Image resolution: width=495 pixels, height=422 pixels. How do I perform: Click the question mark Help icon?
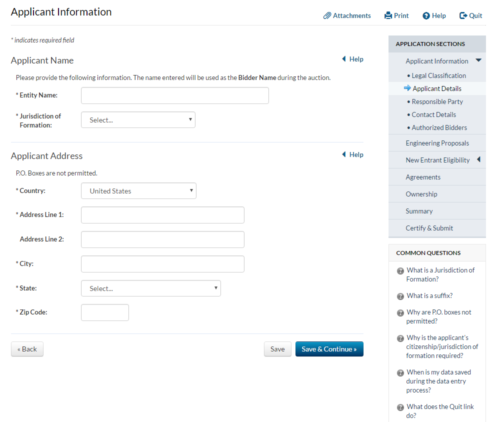point(426,15)
